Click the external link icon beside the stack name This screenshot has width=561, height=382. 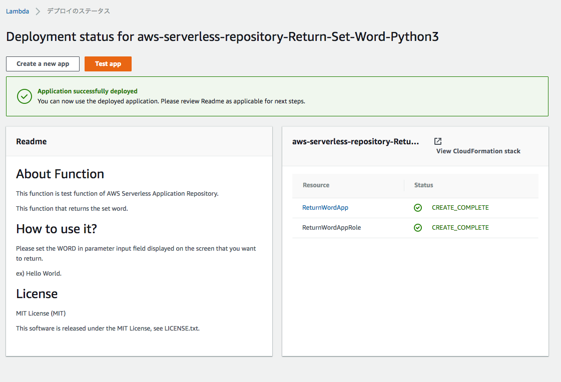click(x=438, y=141)
